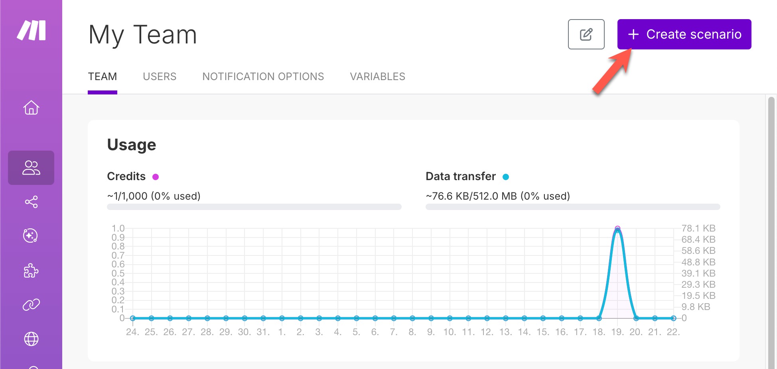Click the Credits usage progress bar
The height and width of the screenshot is (369, 777).
[254, 207]
